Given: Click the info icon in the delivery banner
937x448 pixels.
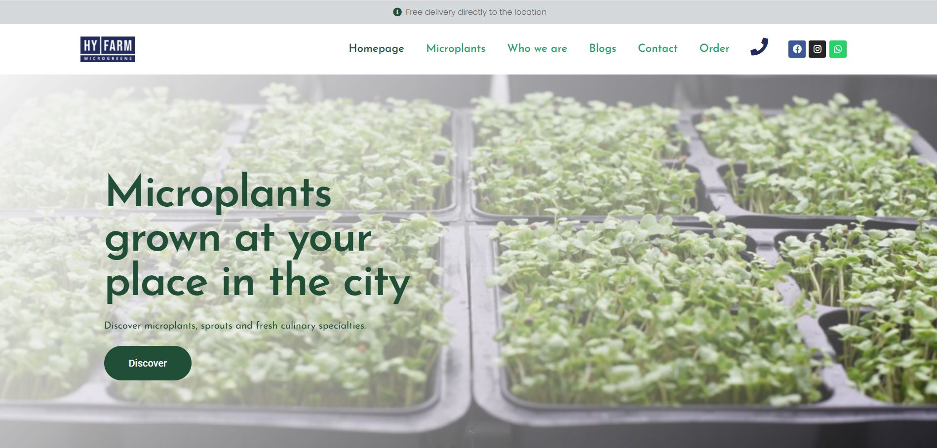Looking at the screenshot, I should click(397, 11).
